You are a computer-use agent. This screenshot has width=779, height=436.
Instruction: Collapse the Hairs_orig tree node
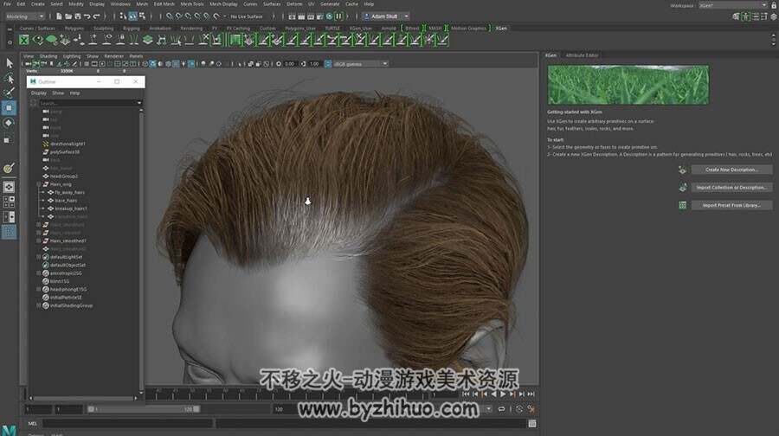point(39,184)
